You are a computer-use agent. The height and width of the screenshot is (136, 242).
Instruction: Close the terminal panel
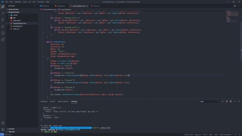[239, 102]
